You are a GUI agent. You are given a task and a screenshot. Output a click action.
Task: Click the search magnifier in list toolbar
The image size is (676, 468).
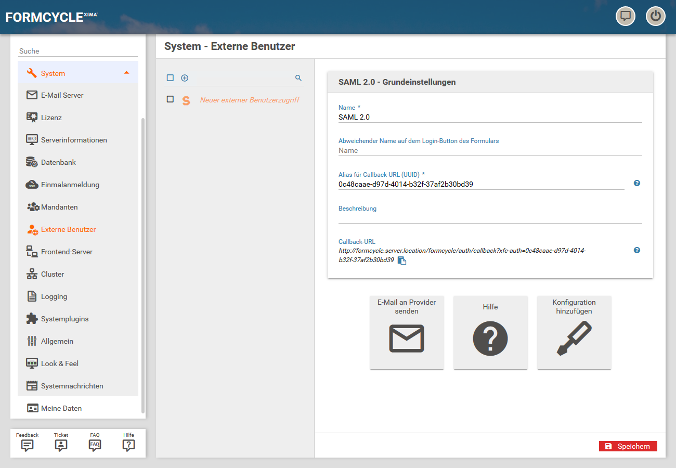298,78
